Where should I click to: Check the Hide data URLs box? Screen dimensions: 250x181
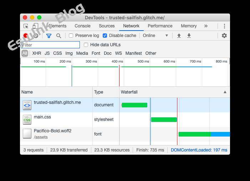pos(86,45)
